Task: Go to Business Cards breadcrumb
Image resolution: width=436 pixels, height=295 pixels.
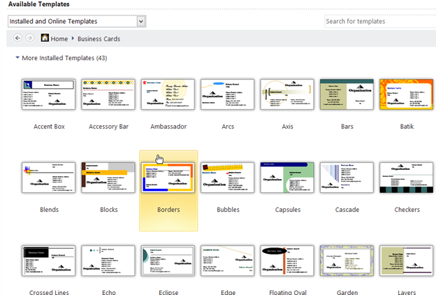Action: click(99, 38)
